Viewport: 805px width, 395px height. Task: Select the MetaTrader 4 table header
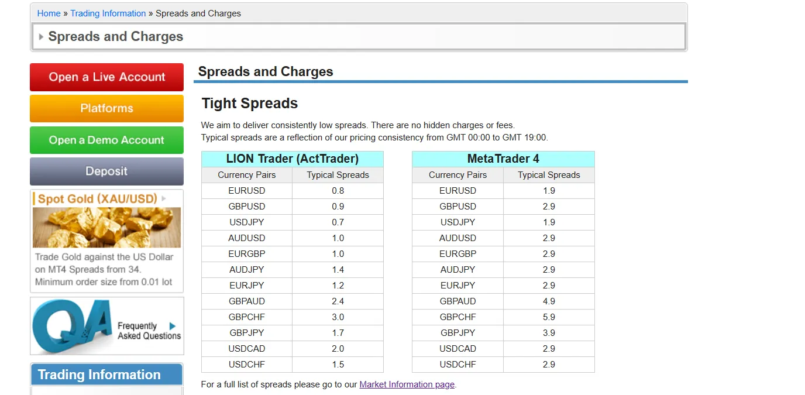click(x=503, y=159)
